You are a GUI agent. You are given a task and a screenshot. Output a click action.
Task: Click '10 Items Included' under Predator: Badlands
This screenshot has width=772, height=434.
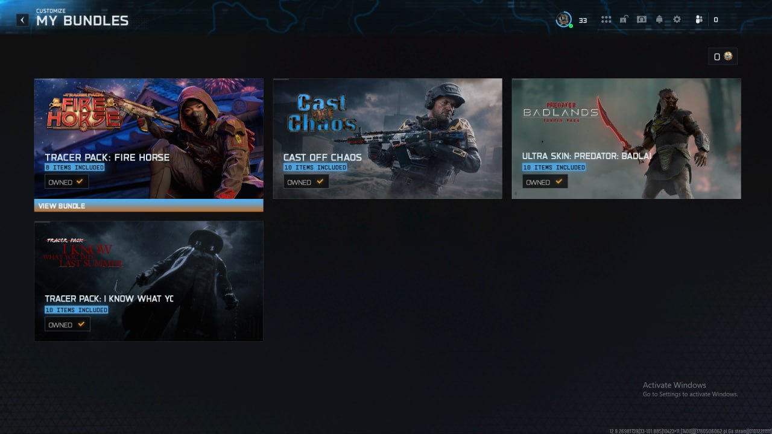tap(554, 167)
